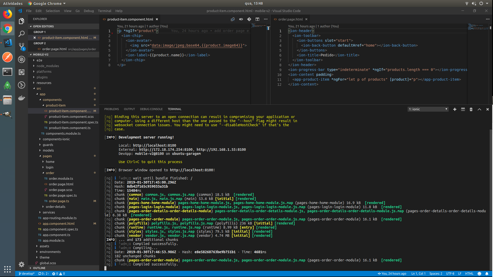Open the Docker view icon

tap(22, 98)
